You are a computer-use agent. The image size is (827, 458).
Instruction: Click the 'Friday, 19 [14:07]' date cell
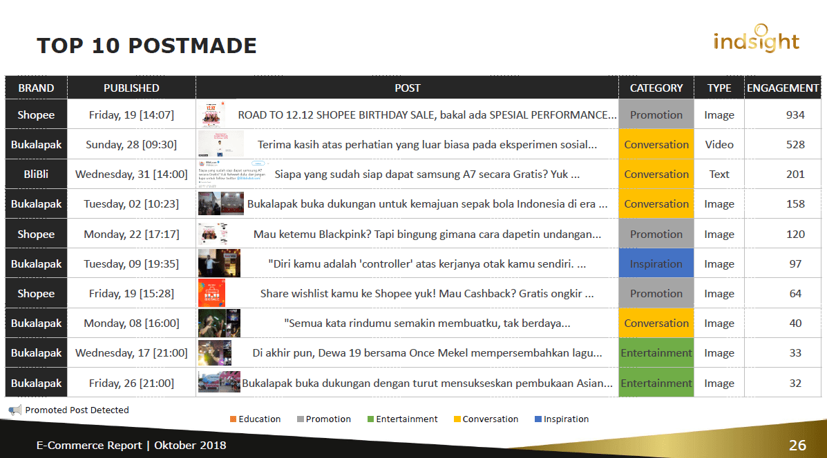[x=131, y=114]
